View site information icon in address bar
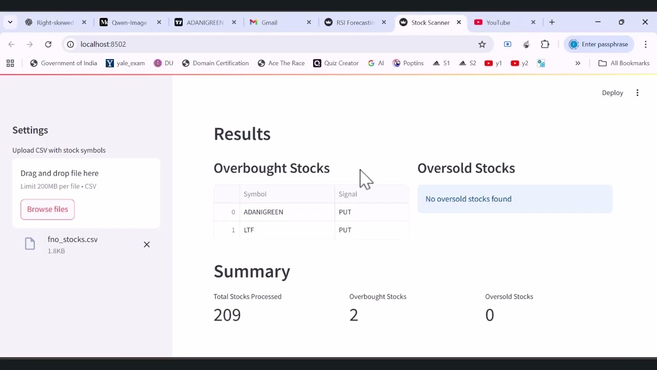This screenshot has width=657, height=370. [70, 44]
